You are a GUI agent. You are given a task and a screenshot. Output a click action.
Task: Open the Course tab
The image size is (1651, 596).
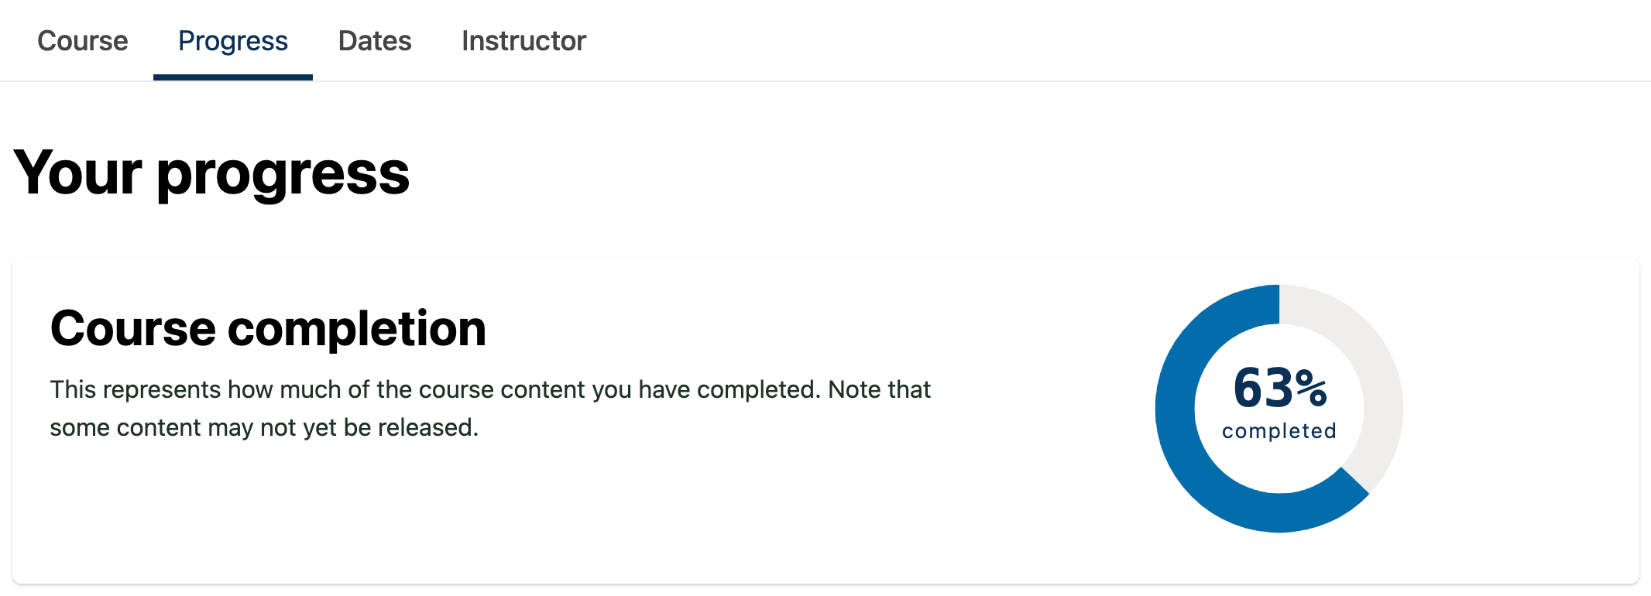[83, 41]
